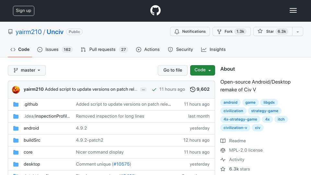Open the Actions tab

[x=148, y=49]
